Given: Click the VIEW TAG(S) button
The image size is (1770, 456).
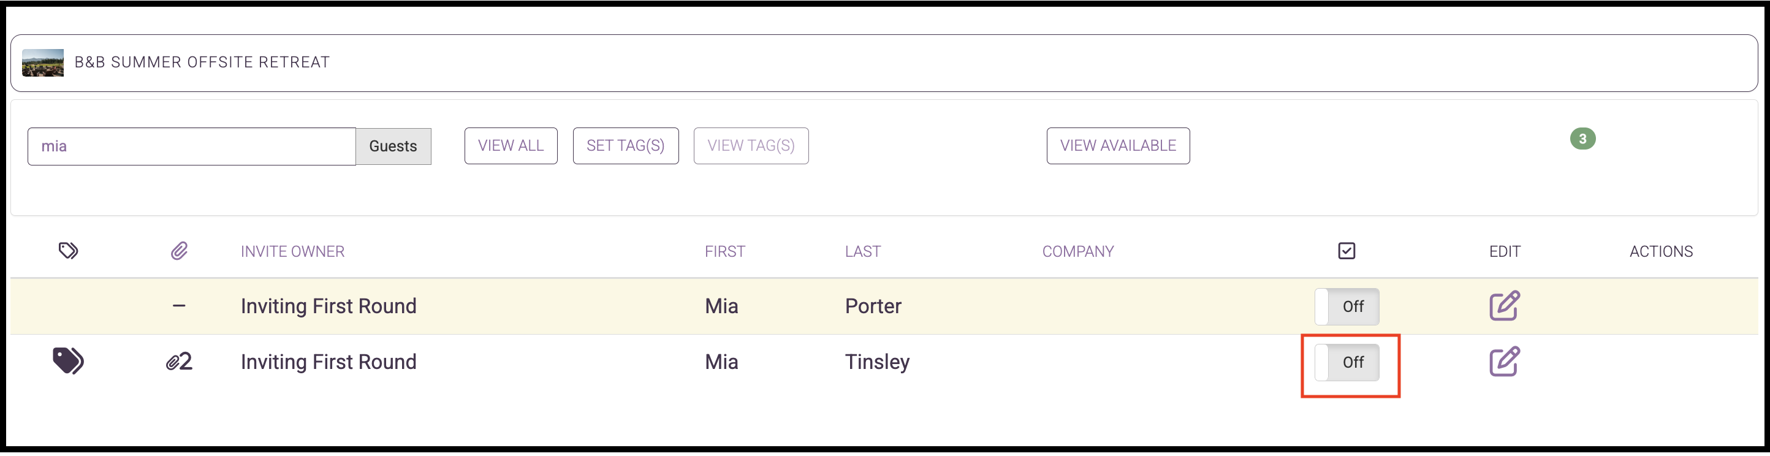Looking at the screenshot, I should [x=750, y=146].
